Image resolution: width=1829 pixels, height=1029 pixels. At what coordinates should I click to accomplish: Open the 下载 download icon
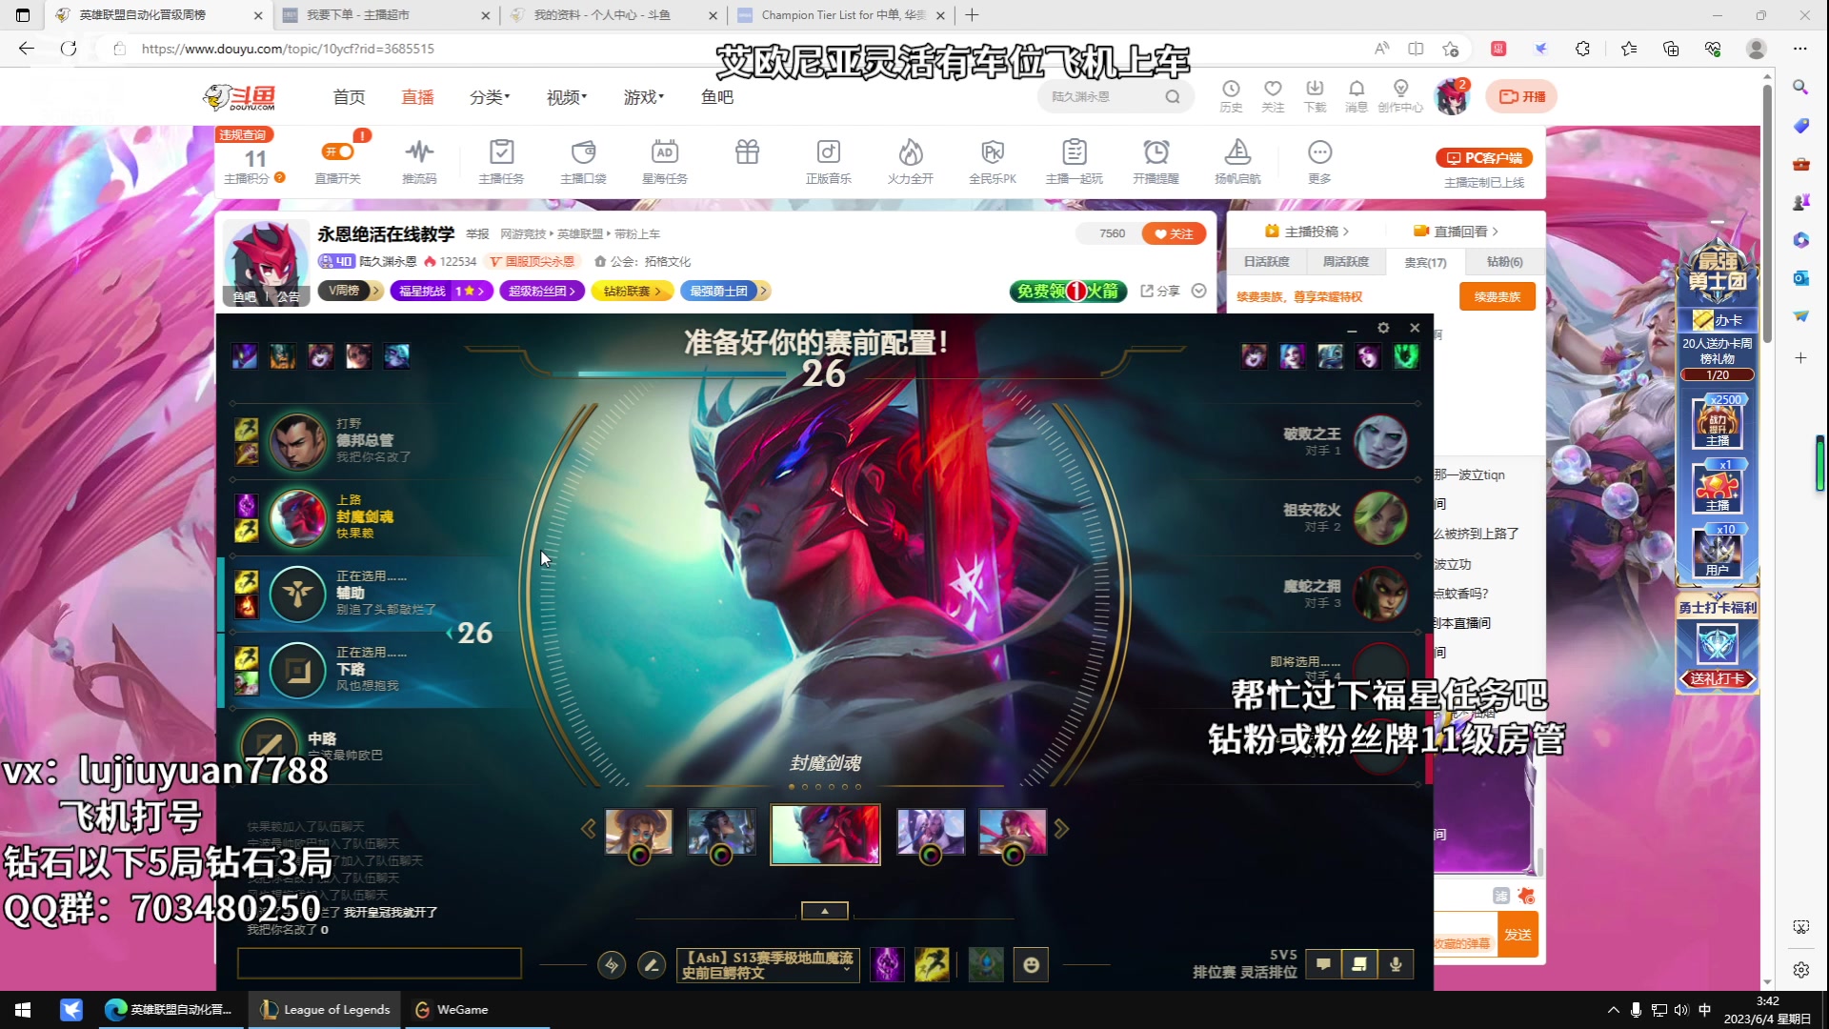point(1315,96)
